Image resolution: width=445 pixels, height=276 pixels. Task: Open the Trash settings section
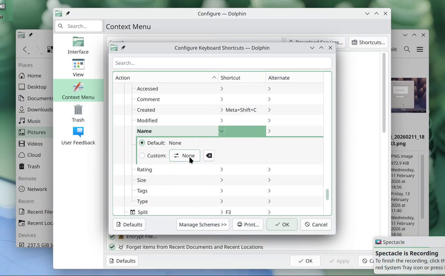(78, 113)
